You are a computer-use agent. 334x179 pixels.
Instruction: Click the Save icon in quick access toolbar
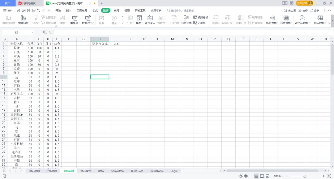[x=18, y=11]
